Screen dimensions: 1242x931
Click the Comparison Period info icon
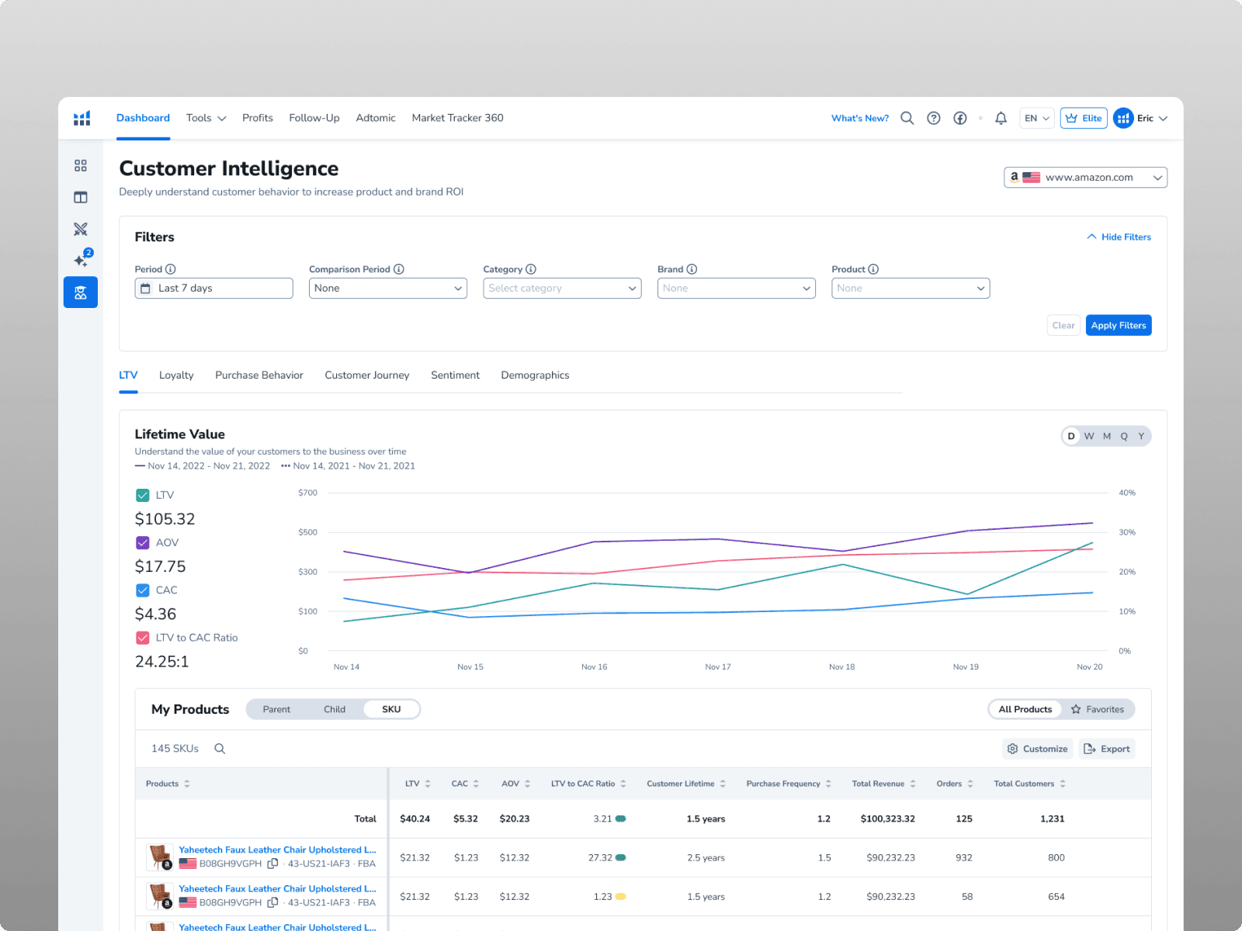click(x=399, y=269)
